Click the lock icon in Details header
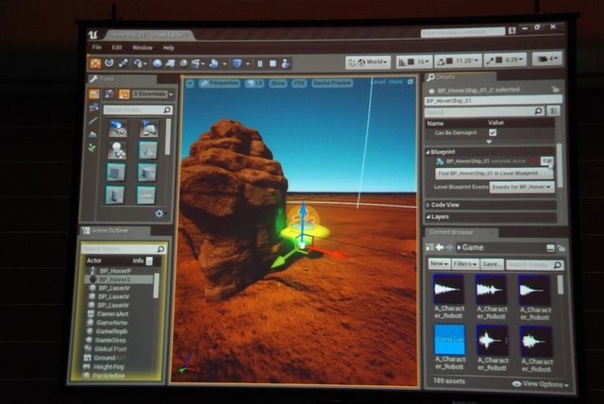Viewport: 604px width, 404px height. (x=555, y=90)
